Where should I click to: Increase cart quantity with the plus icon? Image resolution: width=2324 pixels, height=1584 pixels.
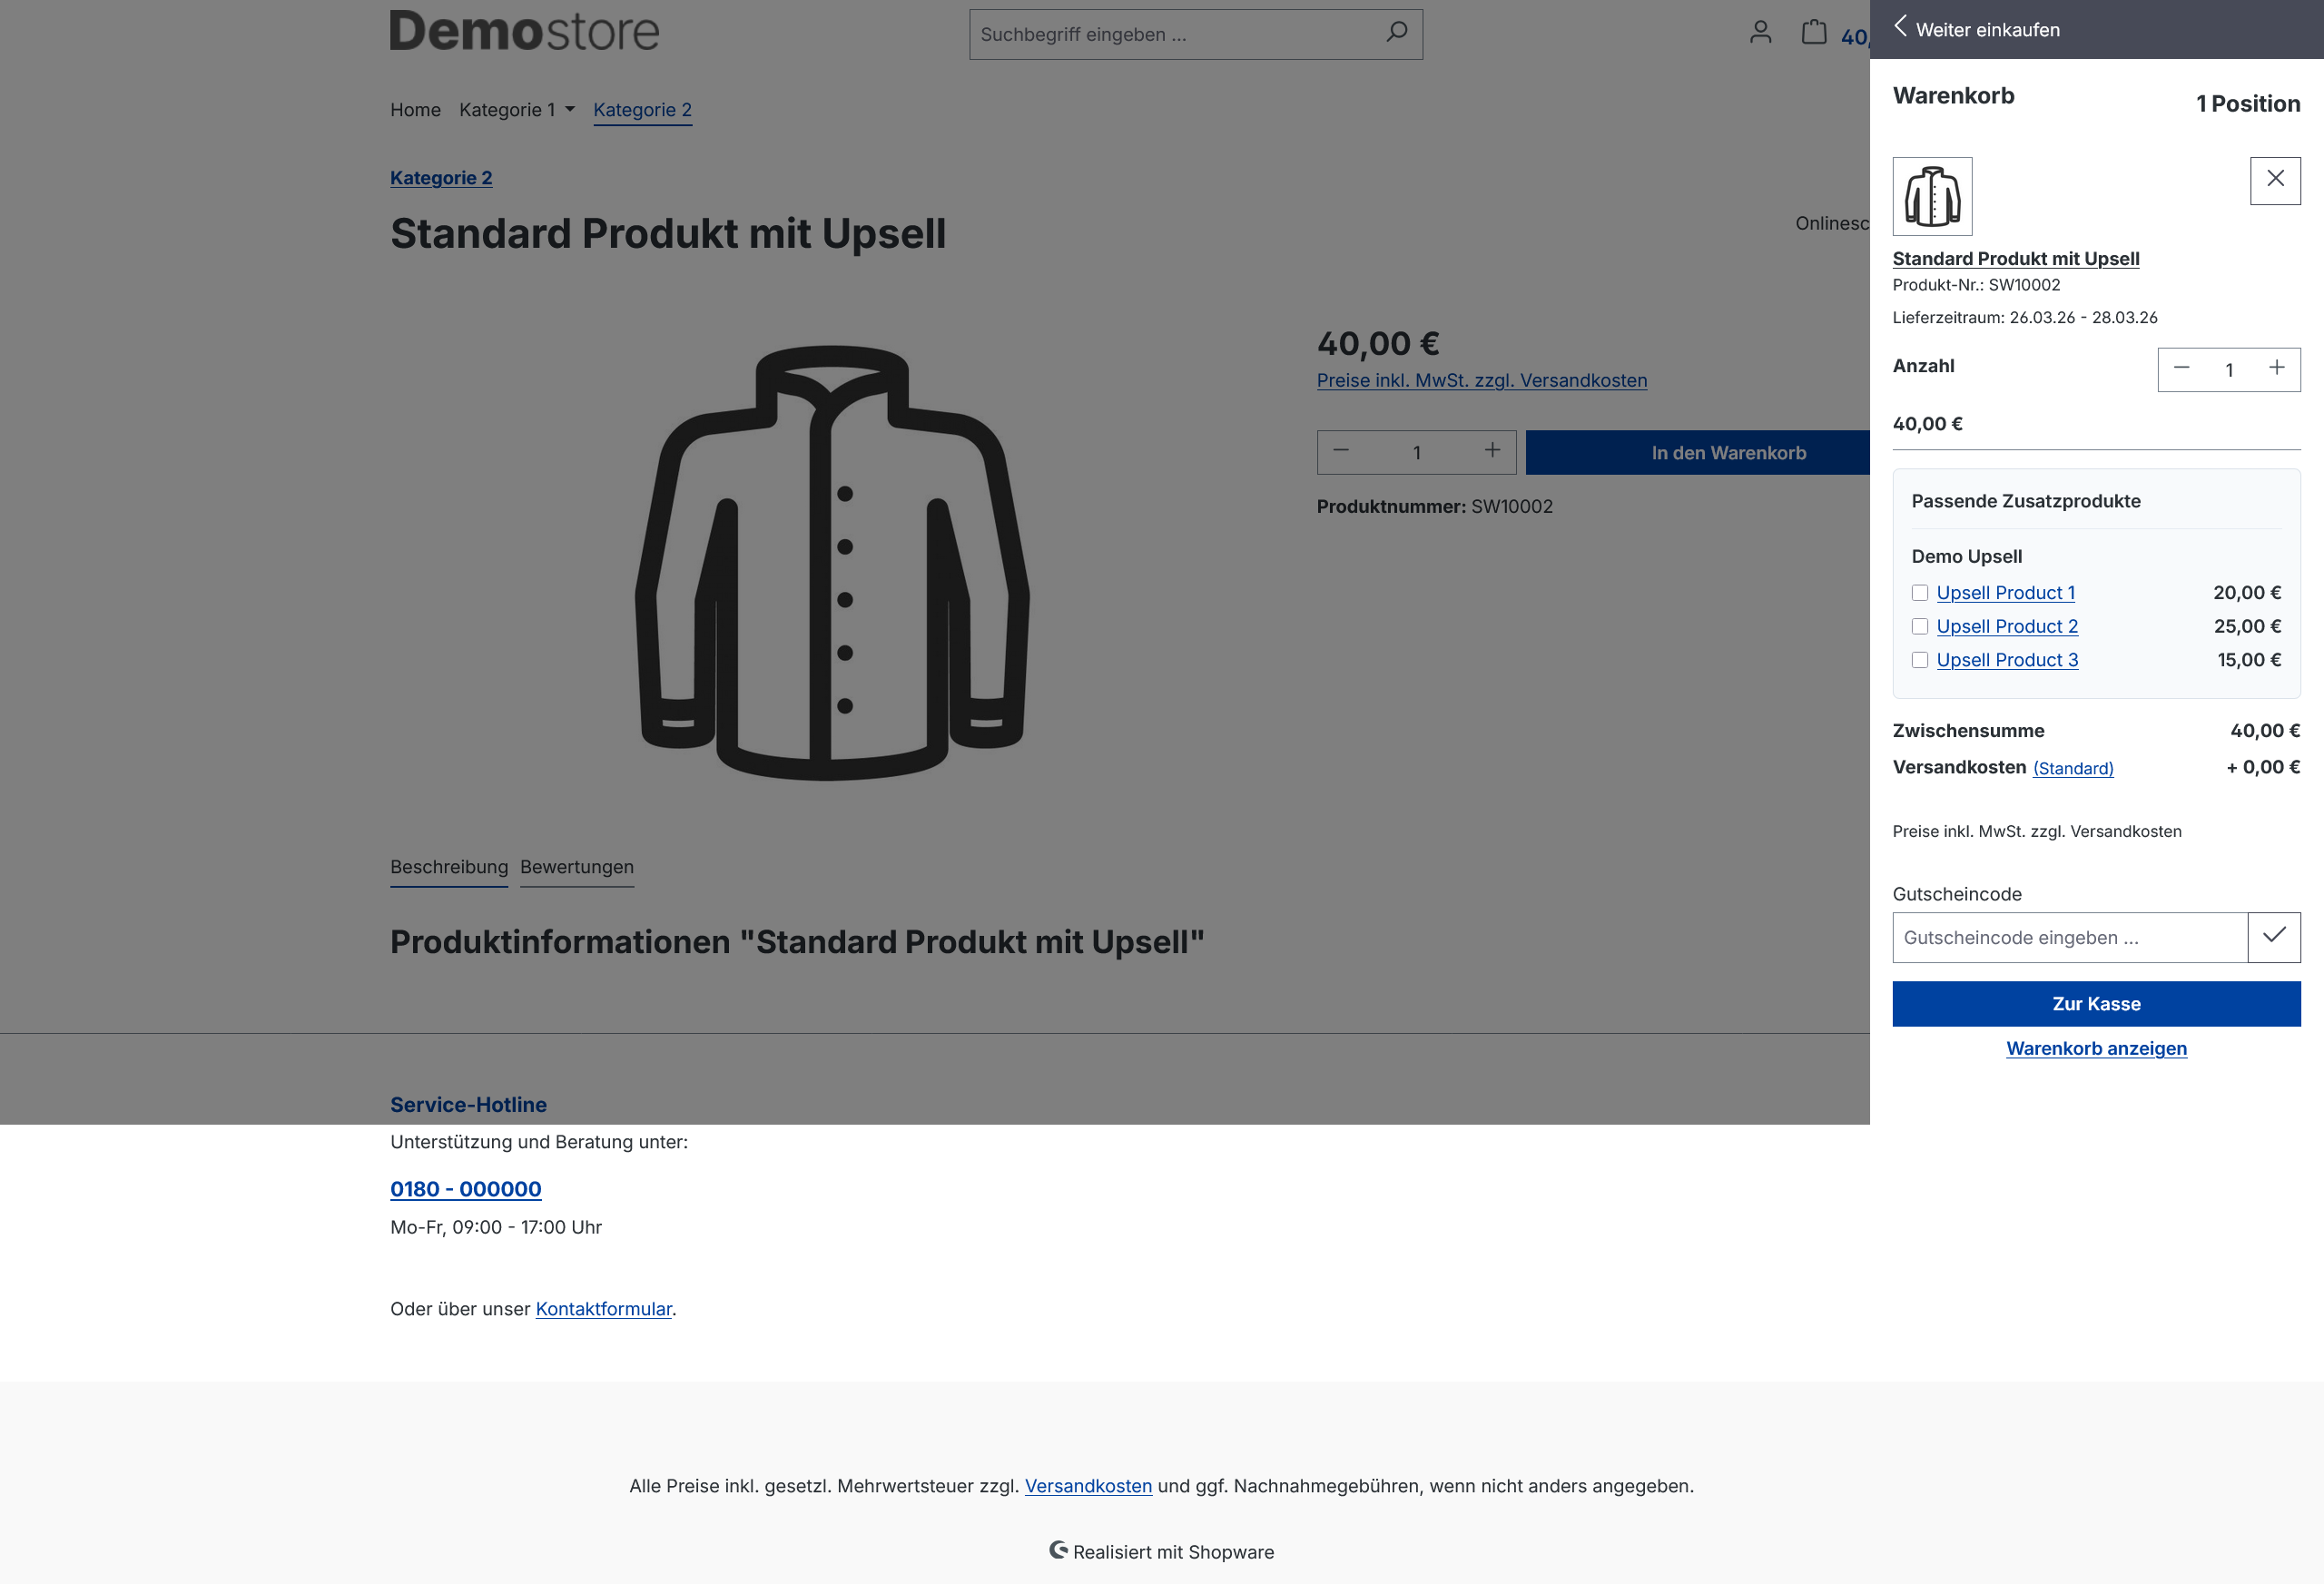click(2277, 369)
